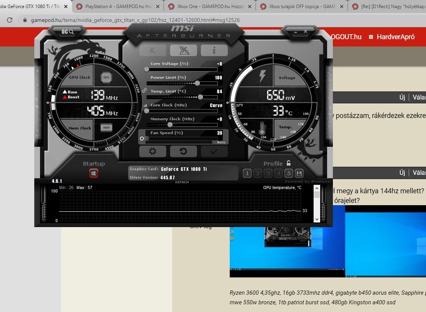
Task: Adjust the Temp. Limit slider
Action: click(x=182, y=97)
